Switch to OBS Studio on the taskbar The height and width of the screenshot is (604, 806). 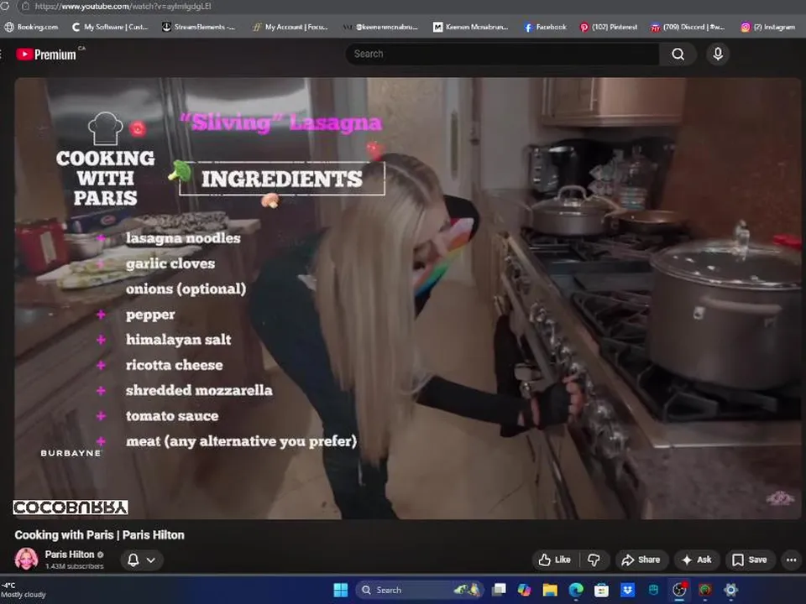[x=679, y=590]
